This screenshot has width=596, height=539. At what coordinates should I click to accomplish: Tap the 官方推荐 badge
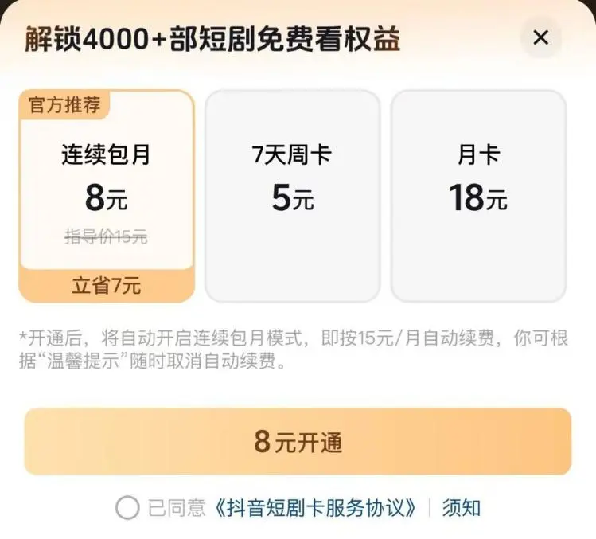tap(64, 105)
